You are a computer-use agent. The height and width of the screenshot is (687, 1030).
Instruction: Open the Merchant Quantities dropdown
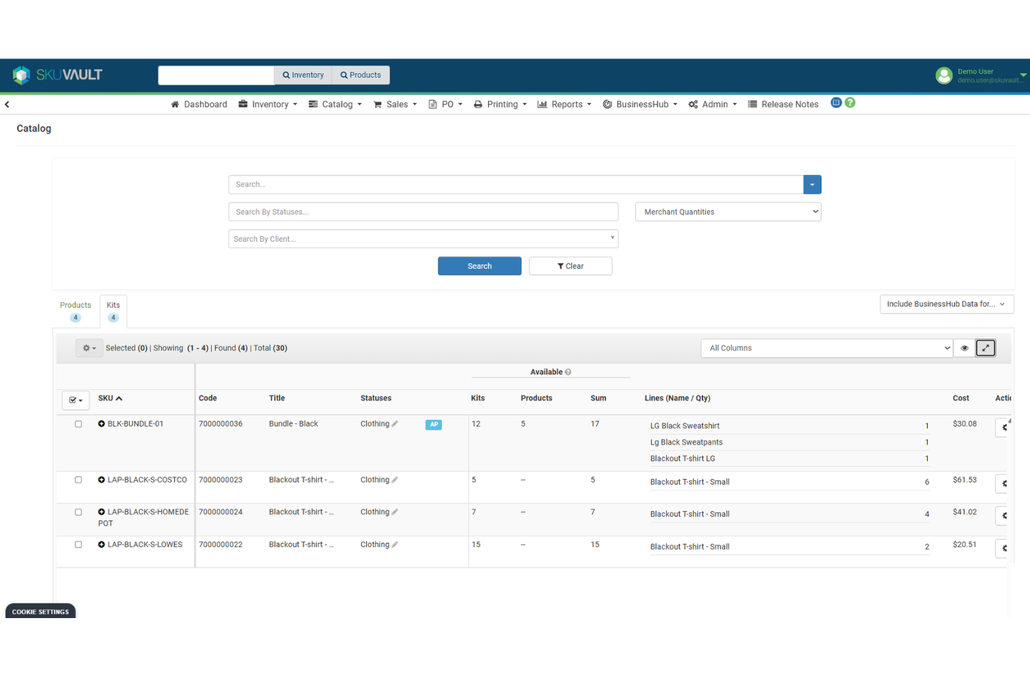(x=727, y=212)
